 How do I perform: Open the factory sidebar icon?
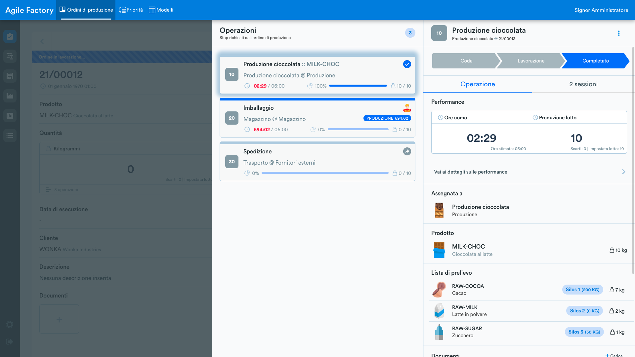[10, 76]
